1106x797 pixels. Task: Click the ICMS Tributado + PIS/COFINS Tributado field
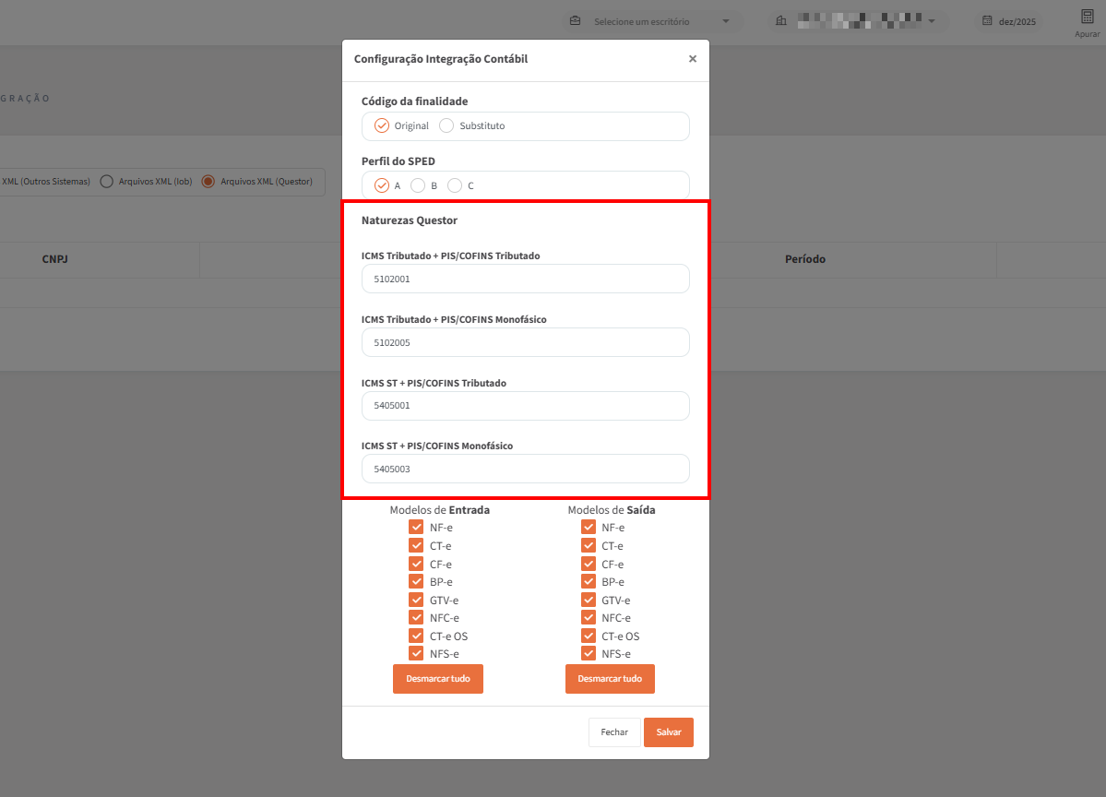click(x=525, y=279)
